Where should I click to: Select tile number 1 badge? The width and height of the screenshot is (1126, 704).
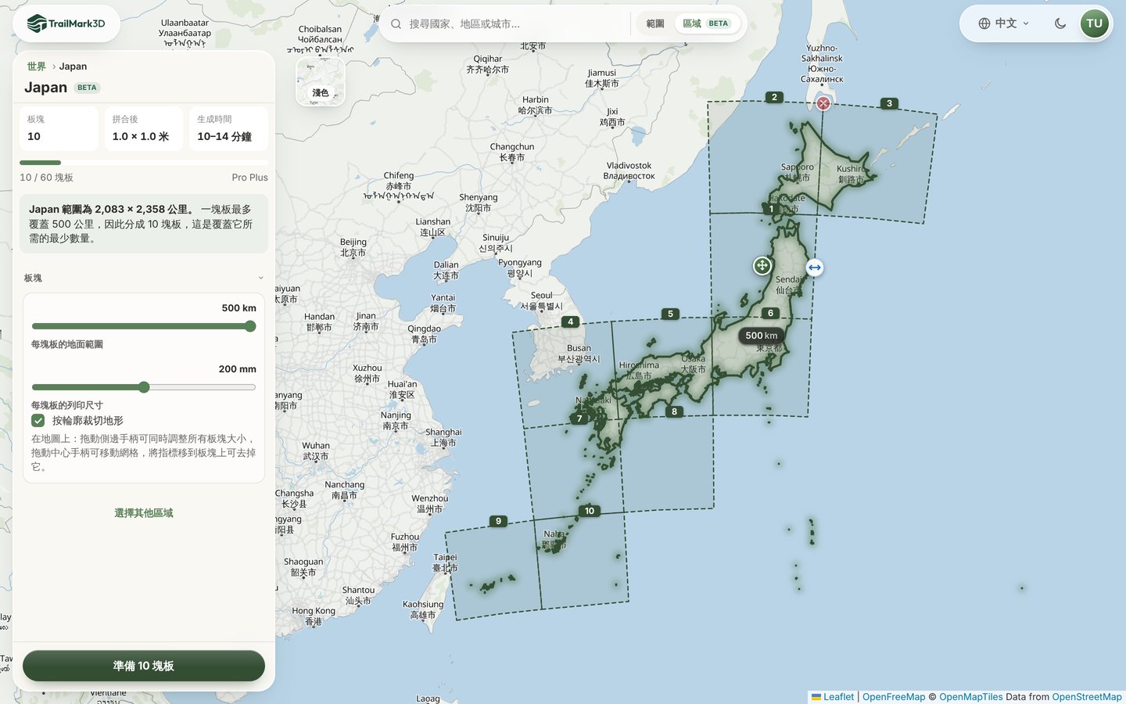pyautogui.click(x=771, y=209)
